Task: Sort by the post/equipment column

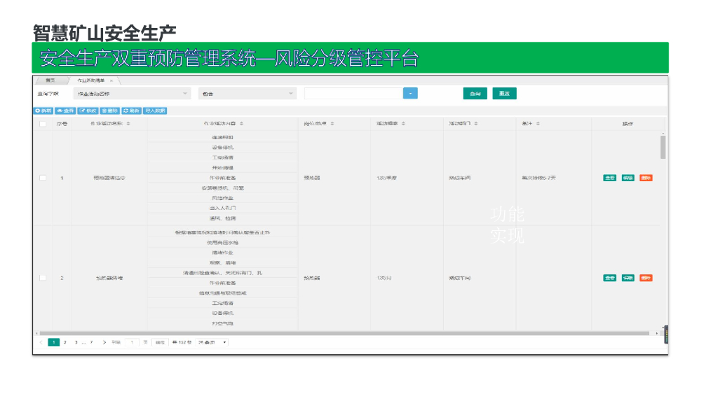Action: (x=332, y=124)
